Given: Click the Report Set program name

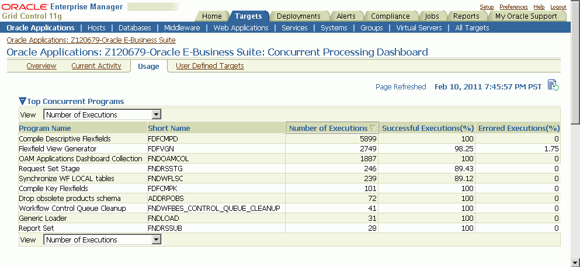Looking at the screenshot, I should (x=36, y=228).
